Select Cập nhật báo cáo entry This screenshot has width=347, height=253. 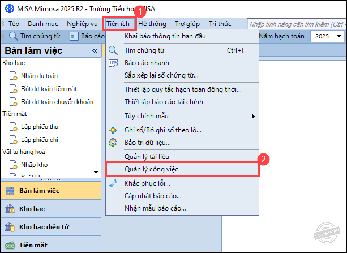pyautogui.click(x=182, y=196)
